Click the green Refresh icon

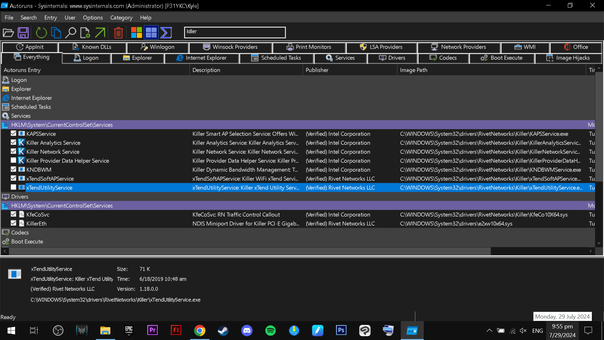[41, 32]
